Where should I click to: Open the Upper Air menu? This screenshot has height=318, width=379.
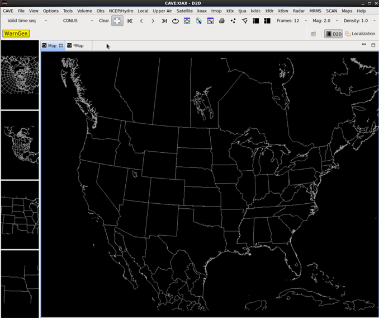(x=162, y=11)
